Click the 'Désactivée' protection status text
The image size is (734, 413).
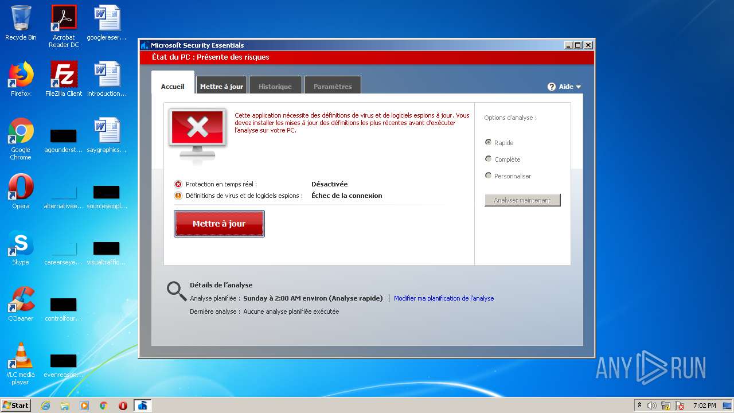pos(329,184)
